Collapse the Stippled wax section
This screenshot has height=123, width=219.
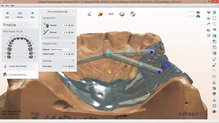[x=73, y=43]
